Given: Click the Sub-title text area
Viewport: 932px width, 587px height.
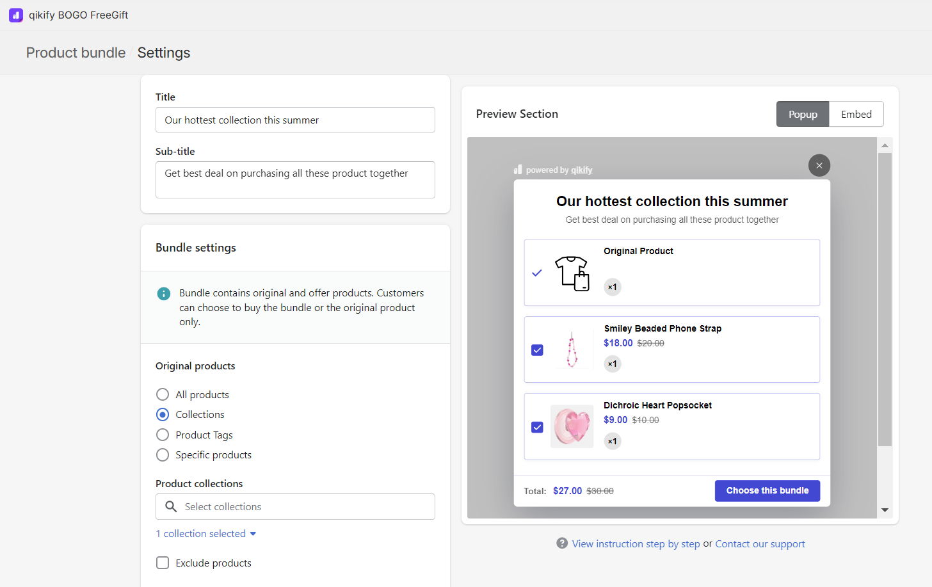Looking at the screenshot, I should click(295, 180).
